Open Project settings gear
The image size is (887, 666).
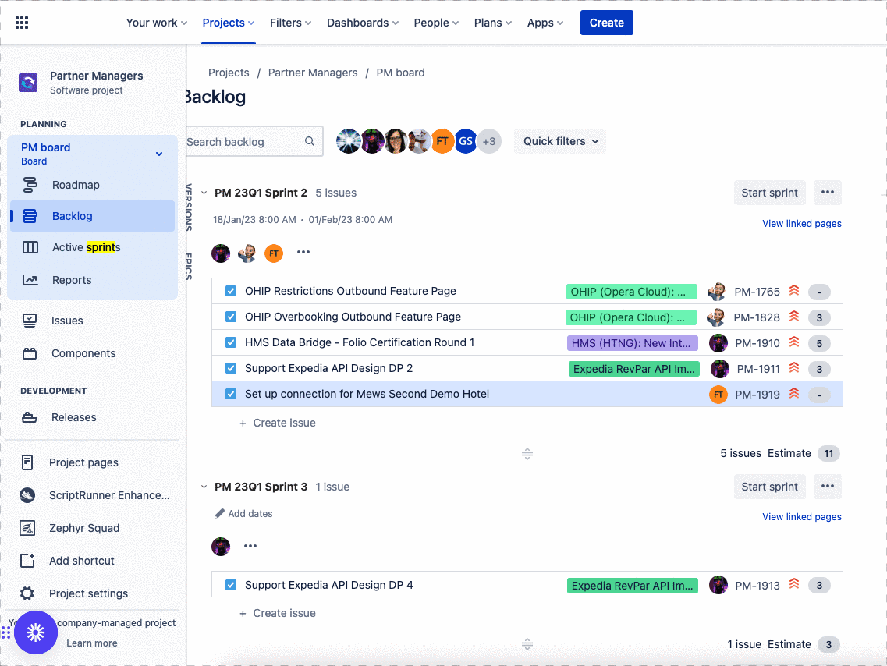(x=27, y=593)
